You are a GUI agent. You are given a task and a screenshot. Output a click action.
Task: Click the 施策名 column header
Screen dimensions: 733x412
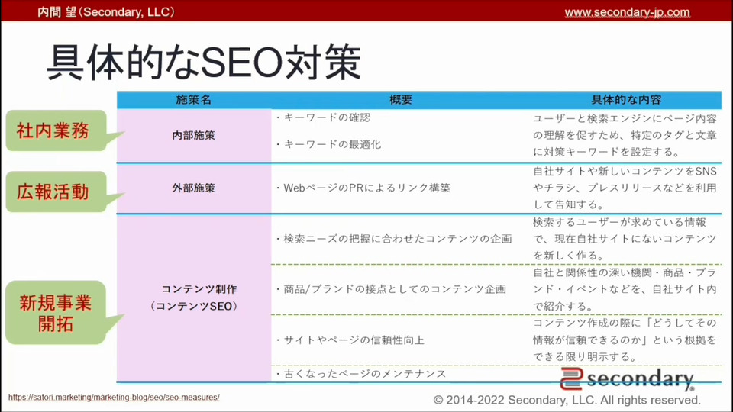tap(193, 99)
